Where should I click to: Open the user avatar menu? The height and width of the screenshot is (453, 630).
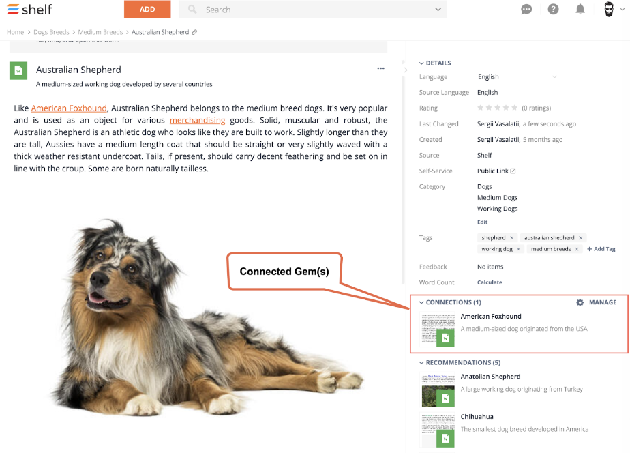click(x=609, y=10)
